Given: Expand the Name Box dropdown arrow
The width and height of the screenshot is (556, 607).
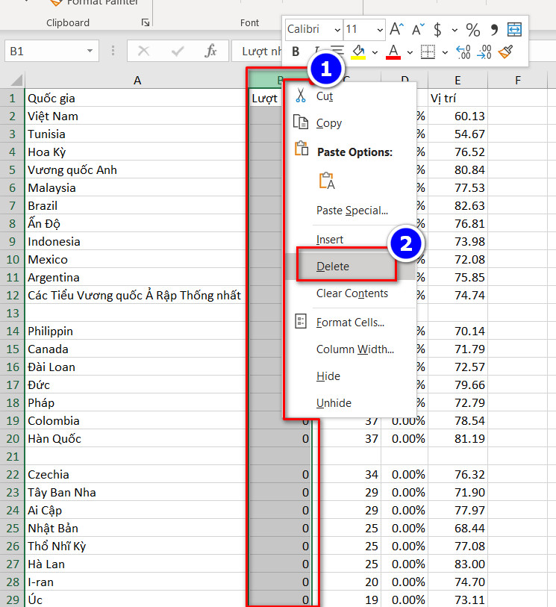Looking at the screenshot, I should [90, 51].
